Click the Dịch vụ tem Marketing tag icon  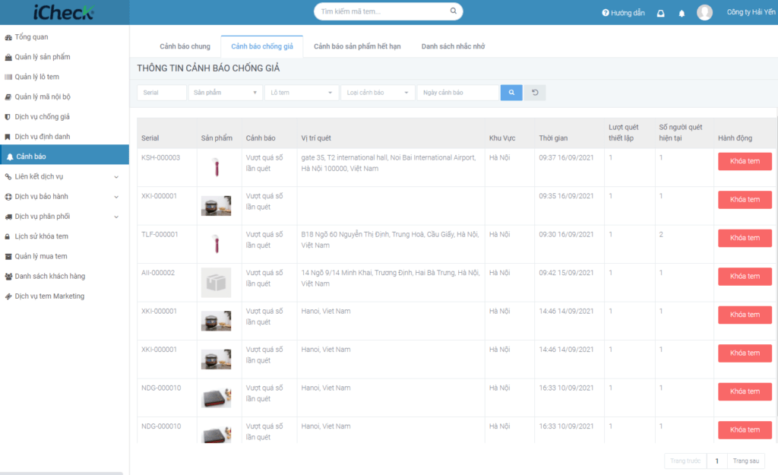(8, 296)
